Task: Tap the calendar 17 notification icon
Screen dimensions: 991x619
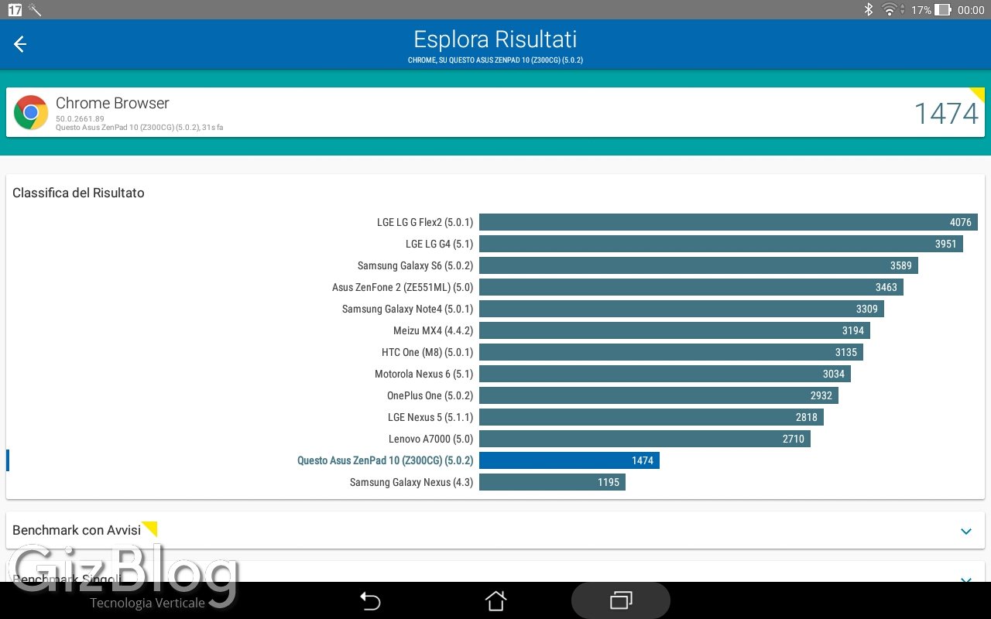Action: click(x=15, y=10)
